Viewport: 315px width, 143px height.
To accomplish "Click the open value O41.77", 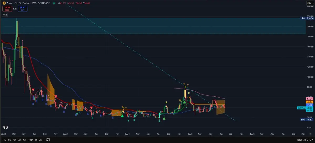I will 62,3.
